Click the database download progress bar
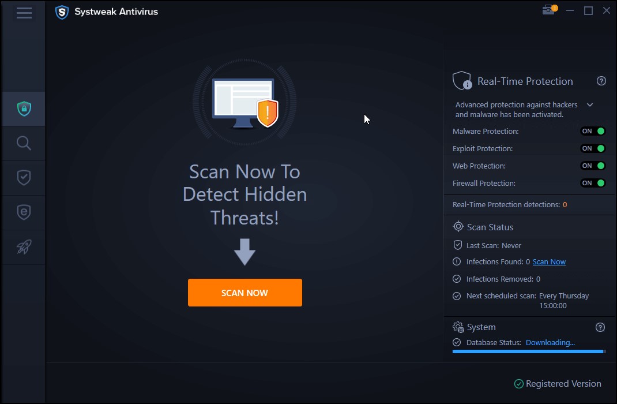 pyautogui.click(x=528, y=351)
